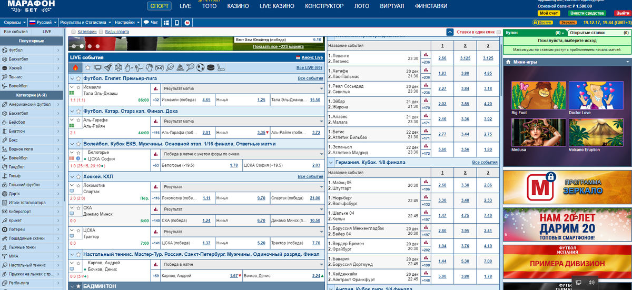This screenshot has height=290, width=632.
Task: Click the blue scroll-up arrow button
Action: tap(450, 32)
